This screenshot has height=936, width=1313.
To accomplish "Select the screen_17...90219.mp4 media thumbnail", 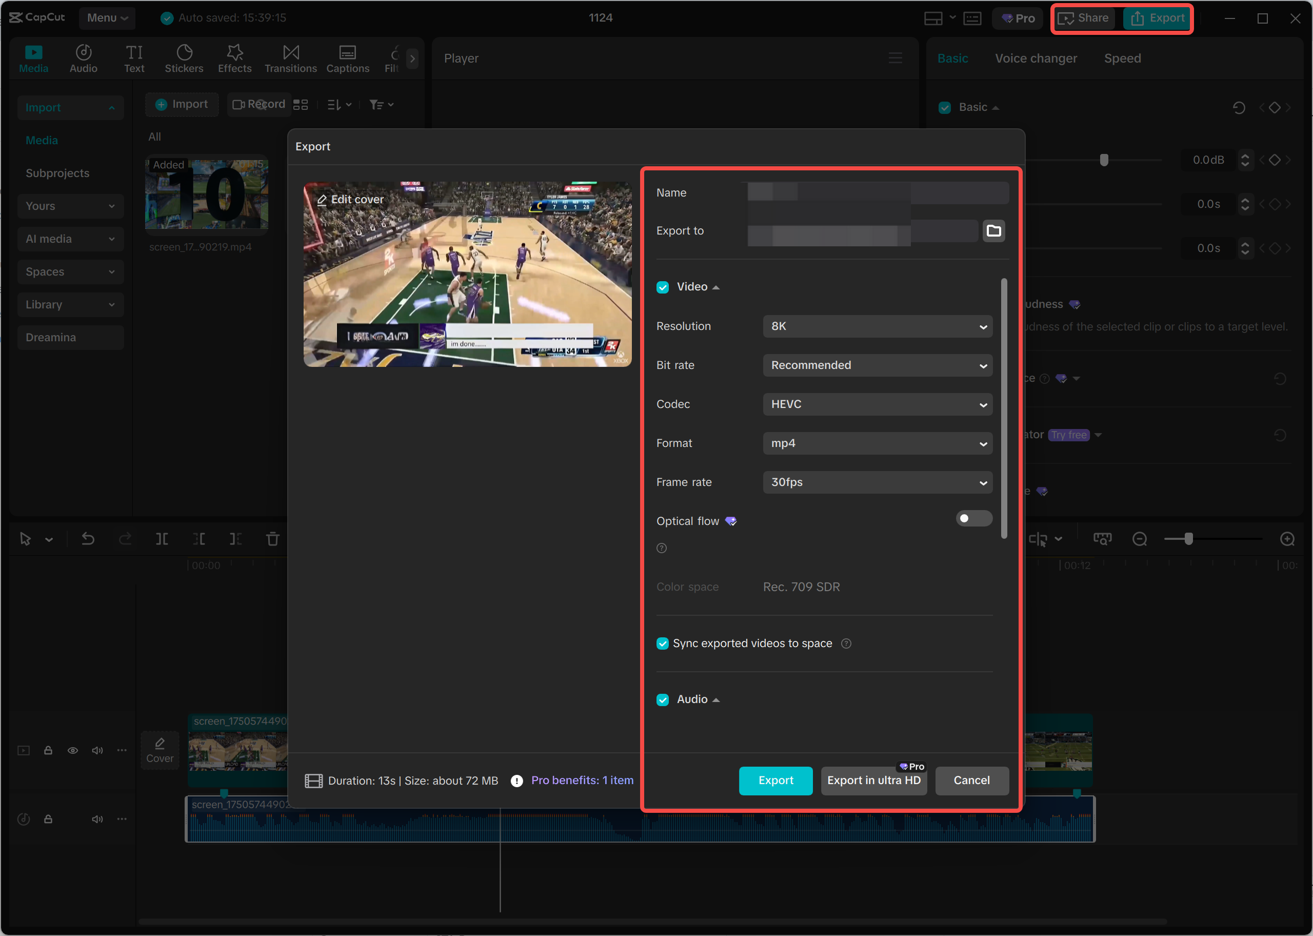I will click(x=206, y=194).
